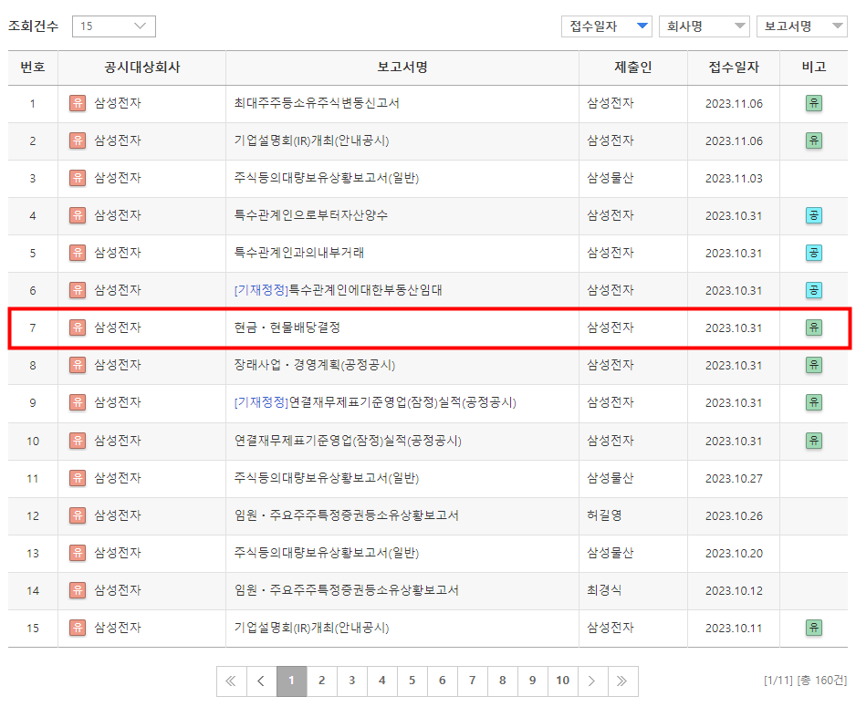This screenshot has height=707, width=856.
Task: Open 임원ㆍ주요주주 report by 최경식
Action: [x=346, y=590]
